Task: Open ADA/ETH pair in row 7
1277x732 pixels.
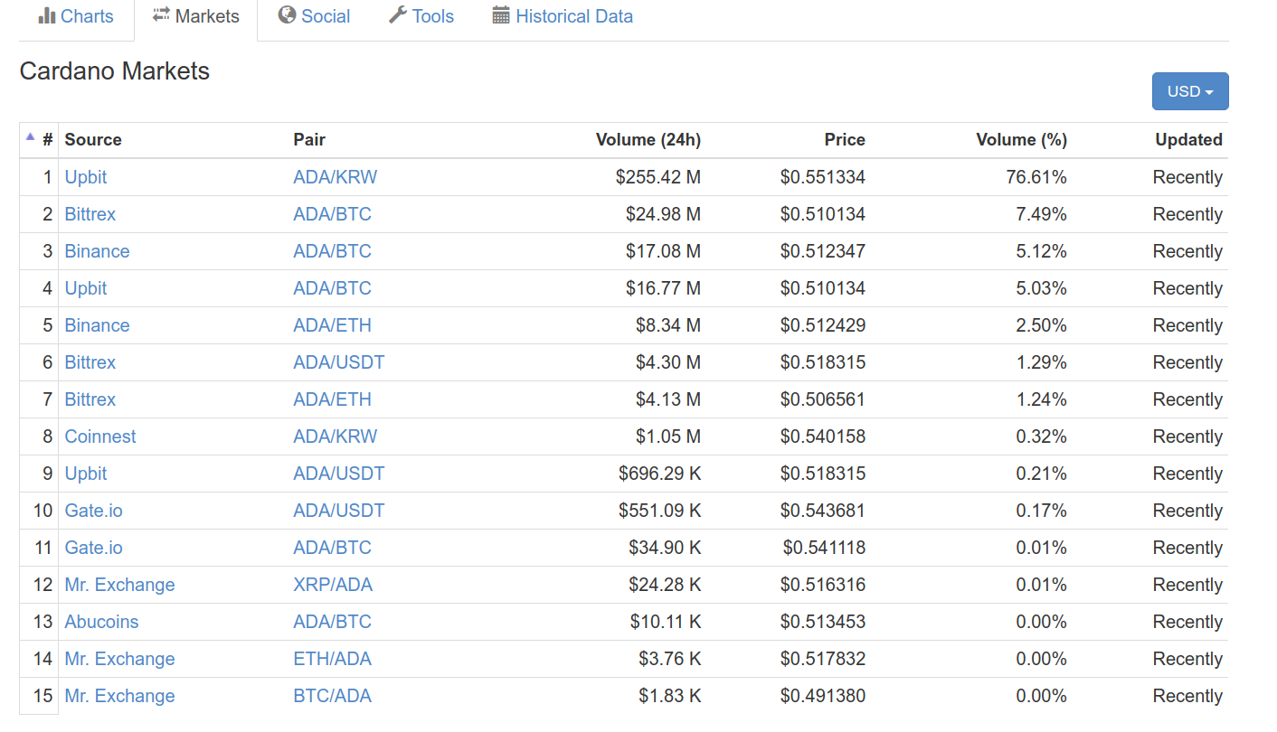Action: pyautogui.click(x=332, y=399)
